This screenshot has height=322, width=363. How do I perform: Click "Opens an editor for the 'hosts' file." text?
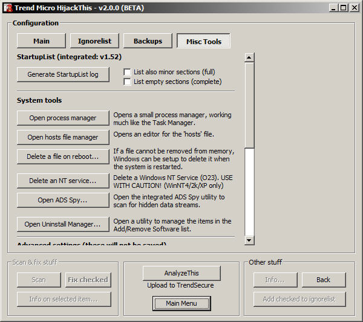point(164,134)
